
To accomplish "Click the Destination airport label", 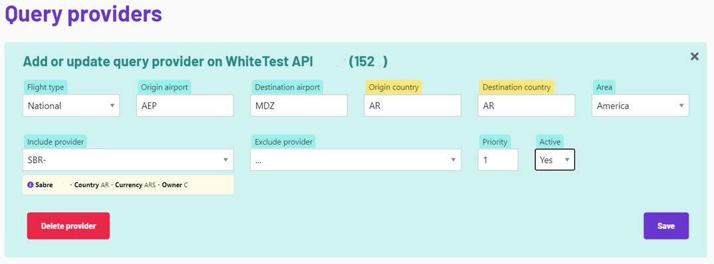I will point(287,88).
